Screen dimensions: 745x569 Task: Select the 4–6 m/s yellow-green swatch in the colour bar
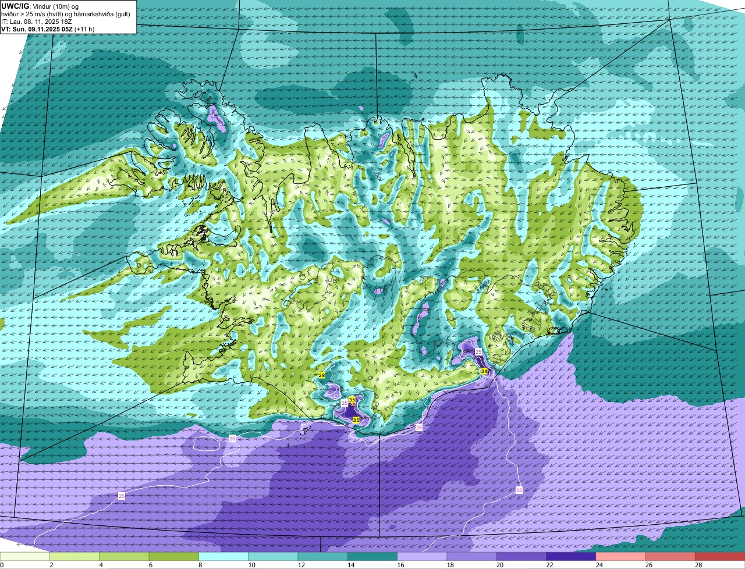click(124, 556)
